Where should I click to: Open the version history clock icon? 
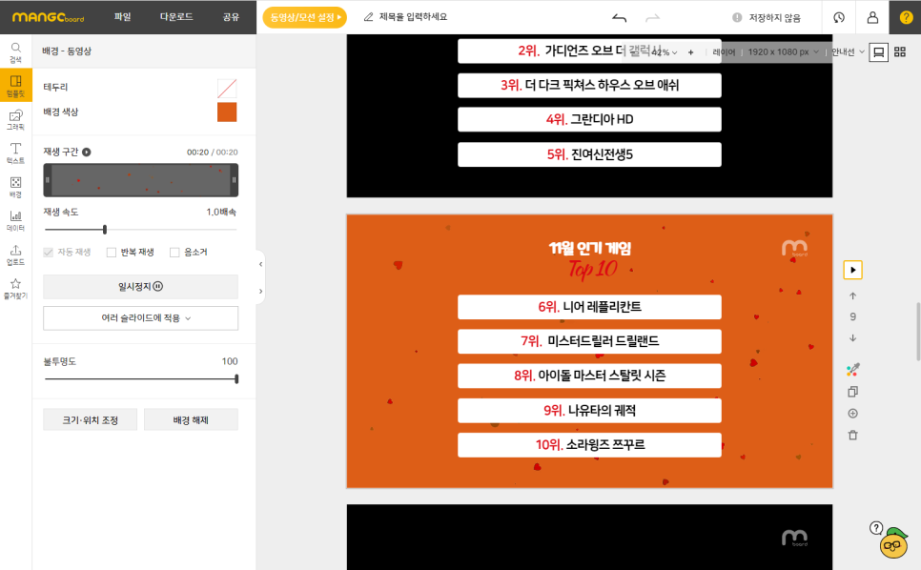[x=839, y=17]
